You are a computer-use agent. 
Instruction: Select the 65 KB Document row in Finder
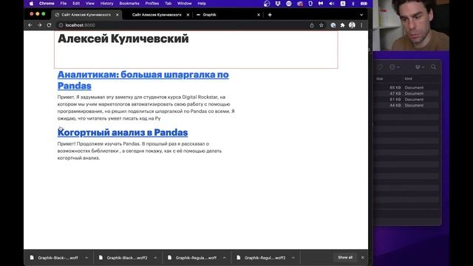pyautogui.click(x=406, y=87)
